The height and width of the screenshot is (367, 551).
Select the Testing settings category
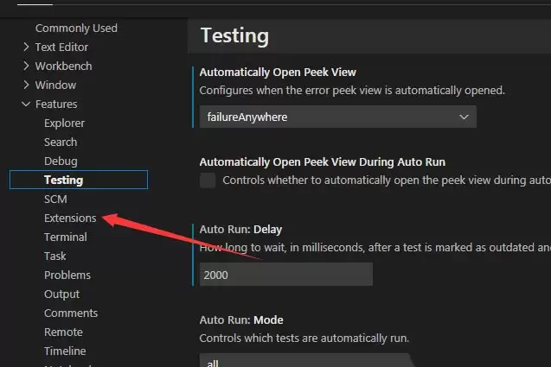(64, 180)
